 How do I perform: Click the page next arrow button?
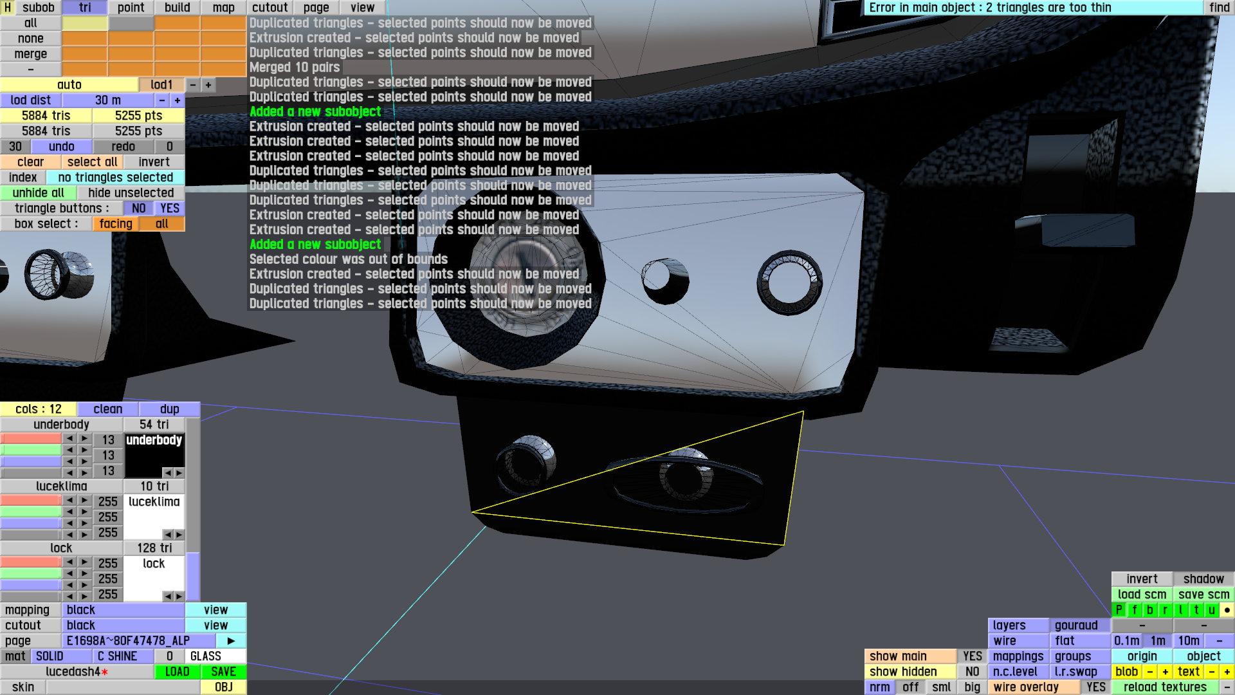(231, 641)
